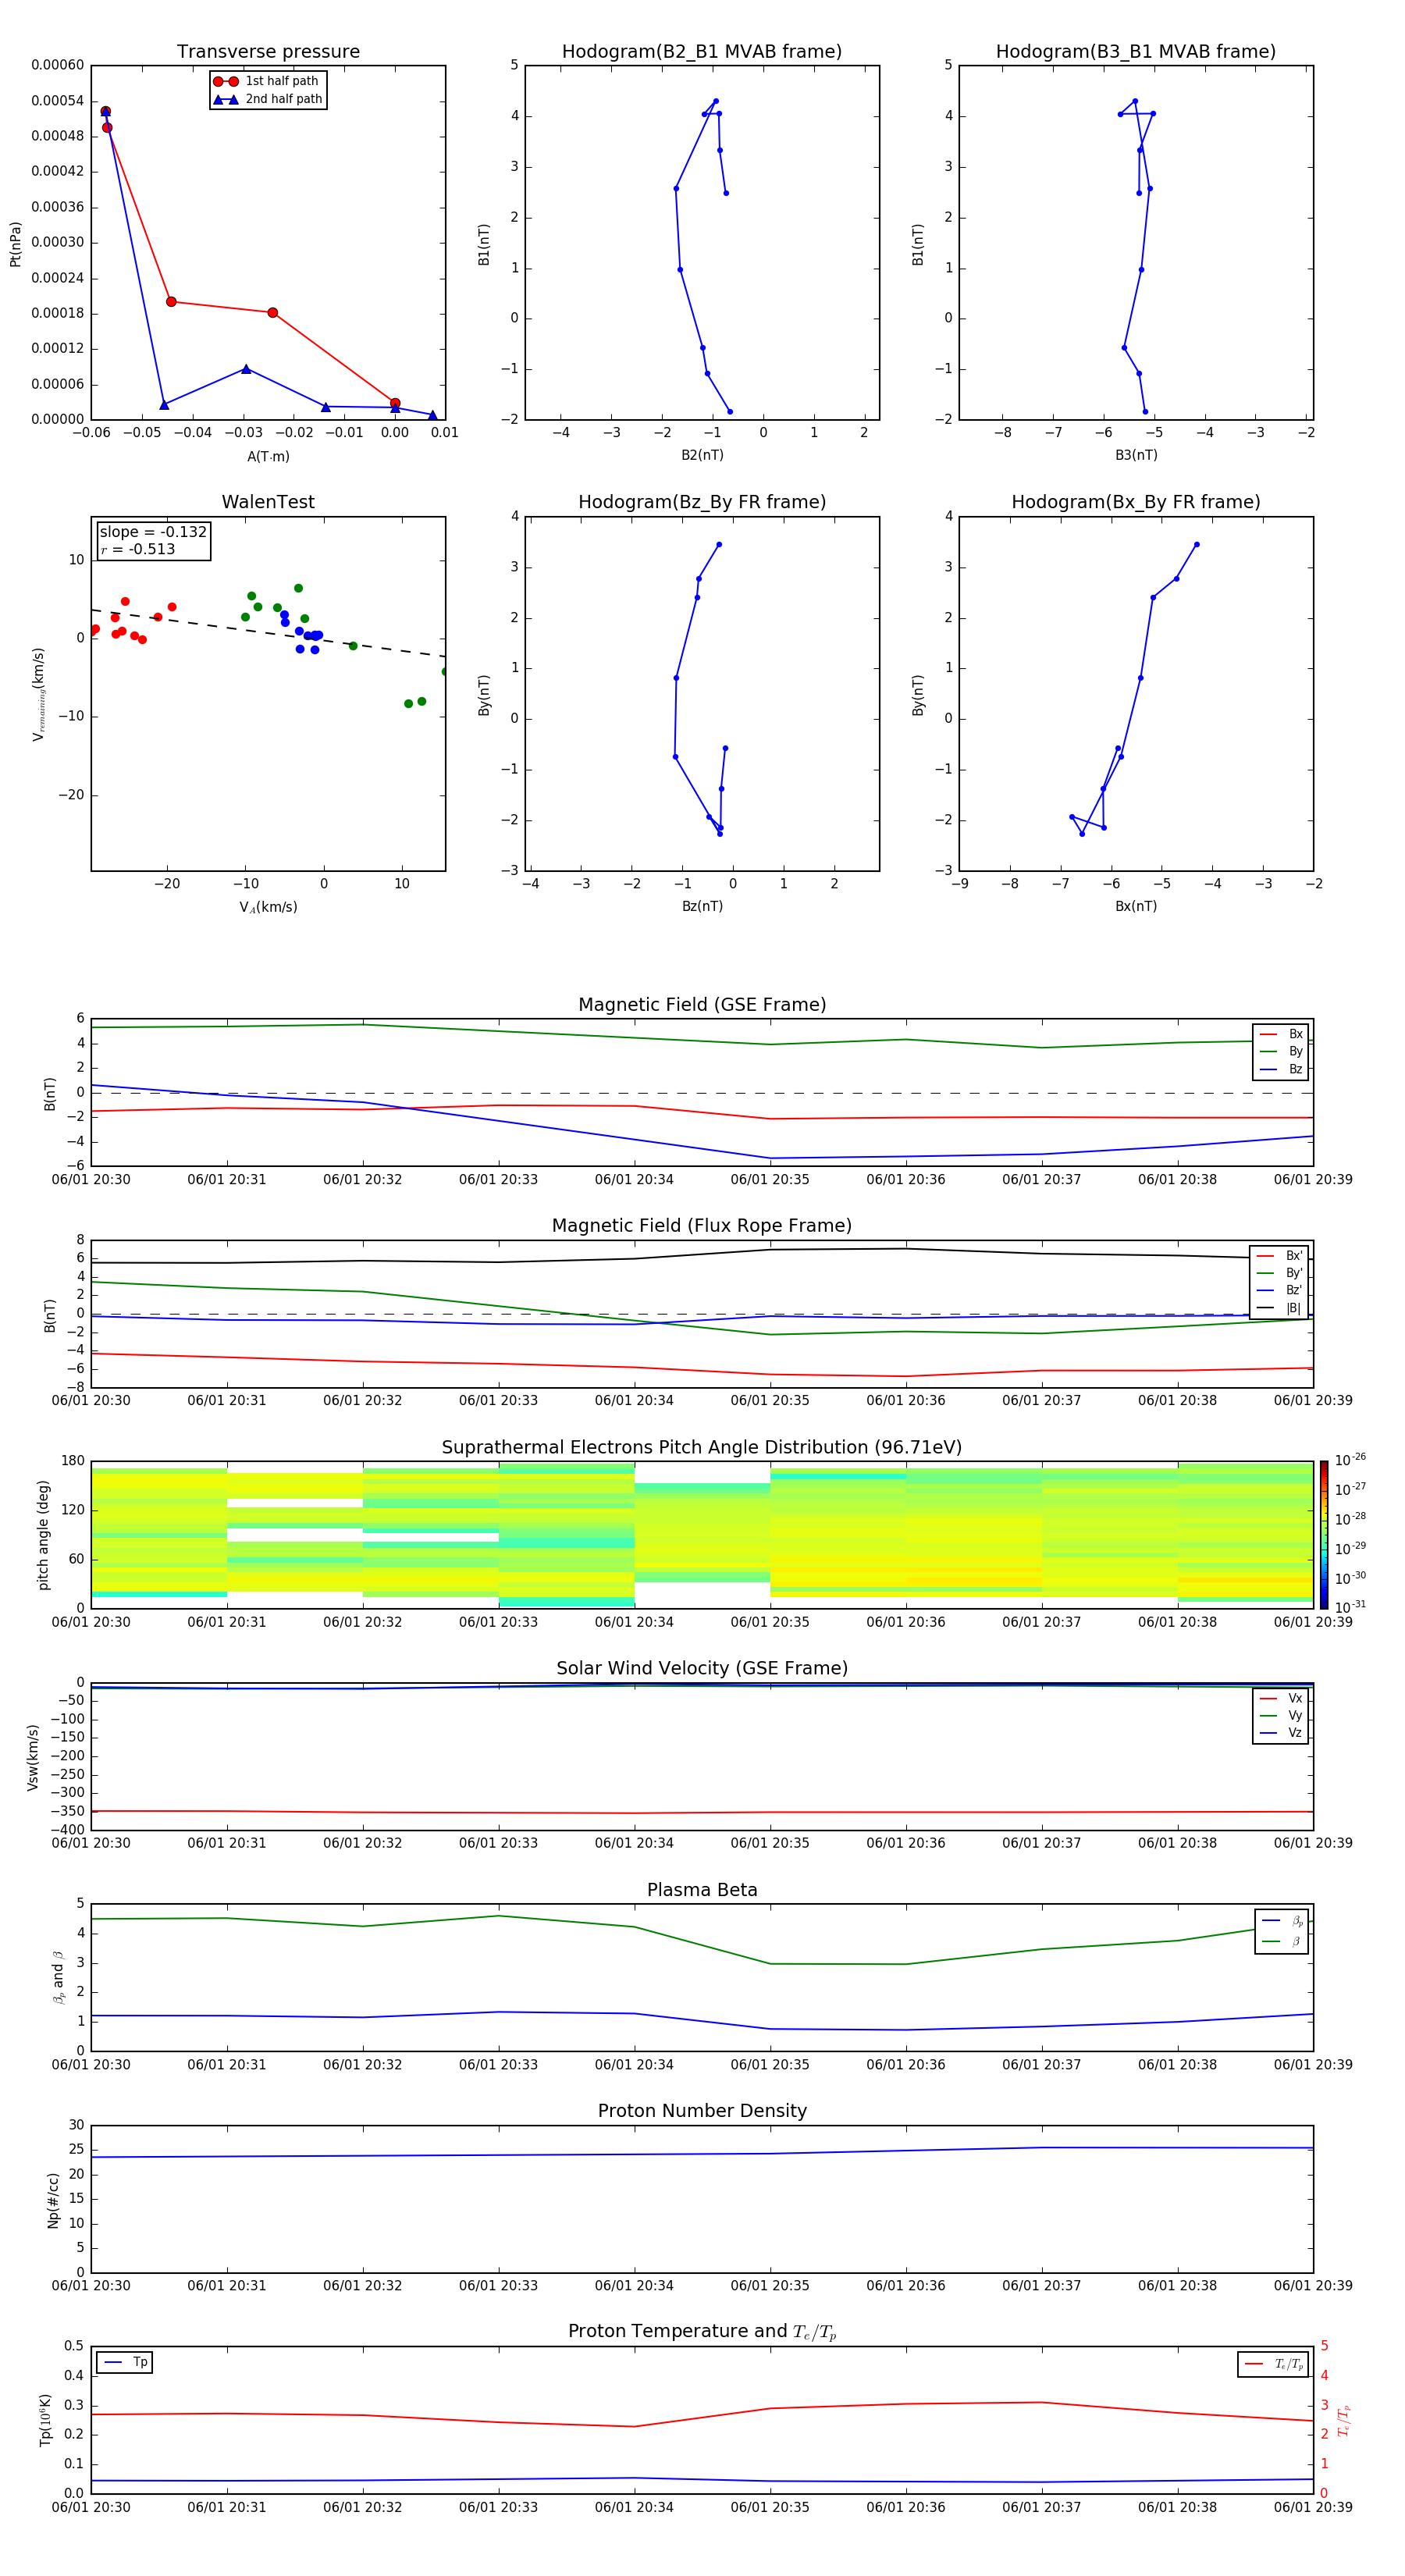Click 'Vz' in the solar wind legend

tap(1282, 1733)
